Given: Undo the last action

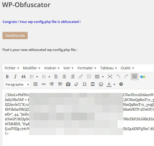Looking at the screenshot, I should (118, 76).
